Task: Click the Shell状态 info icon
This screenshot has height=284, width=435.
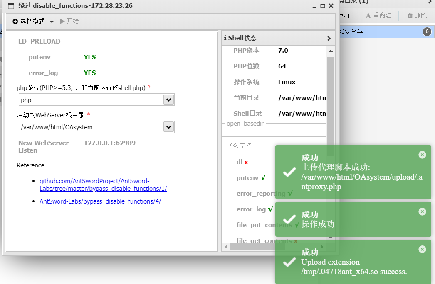Action: pos(225,38)
